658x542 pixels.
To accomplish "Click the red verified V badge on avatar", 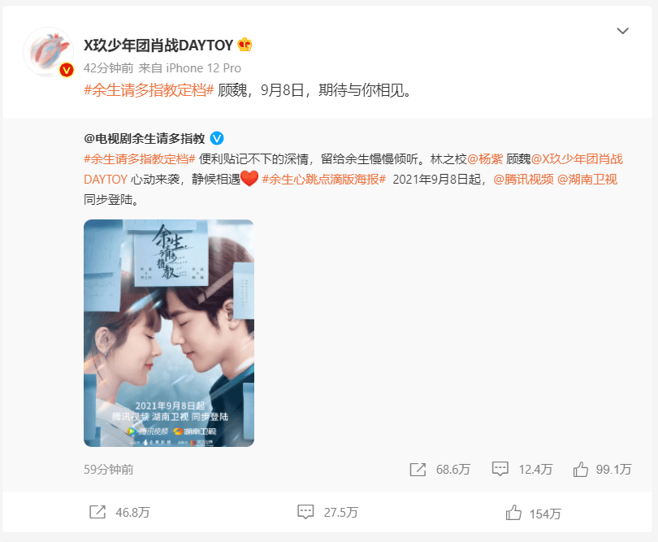I will (x=67, y=70).
